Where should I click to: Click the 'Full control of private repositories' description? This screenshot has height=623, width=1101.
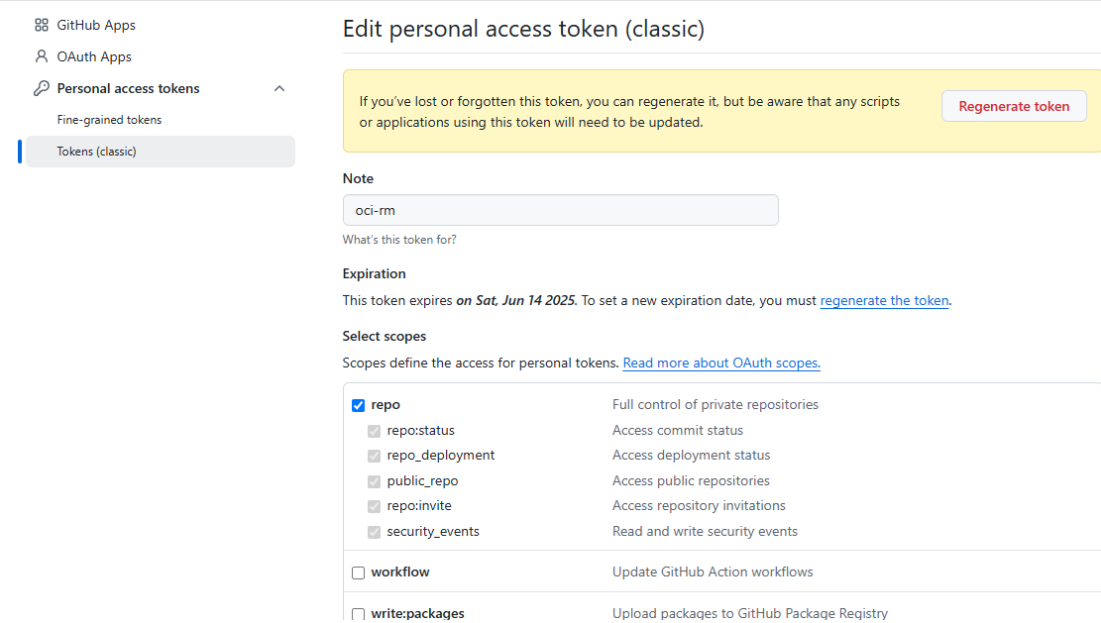click(x=715, y=405)
